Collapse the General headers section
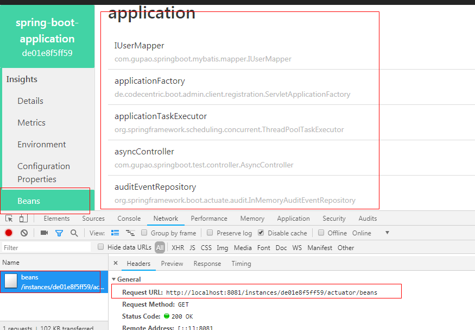The image size is (475, 330). pyautogui.click(x=114, y=279)
